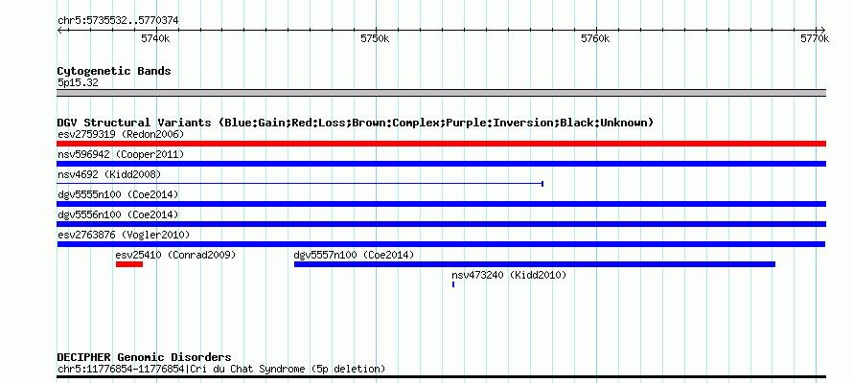This screenshot has width=853, height=383.
Task: Click the tiny nsv473240 Kidd2010 marker
Action: pyautogui.click(x=453, y=284)
